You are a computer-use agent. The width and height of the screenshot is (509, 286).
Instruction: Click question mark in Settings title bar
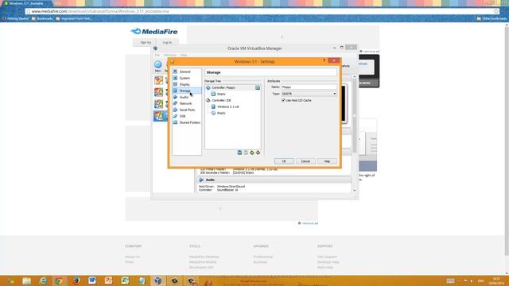point(324,60)
